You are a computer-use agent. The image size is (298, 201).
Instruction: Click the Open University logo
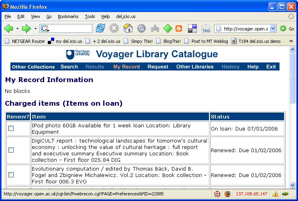point(78,54)
